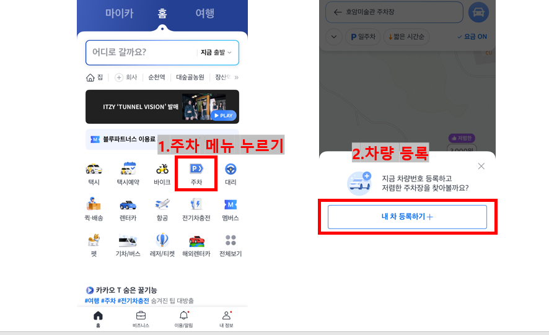This screenshot has width=549, height=335.
Task: Tap the 전기차충전 EV charging icon
Action: point(196,209)
